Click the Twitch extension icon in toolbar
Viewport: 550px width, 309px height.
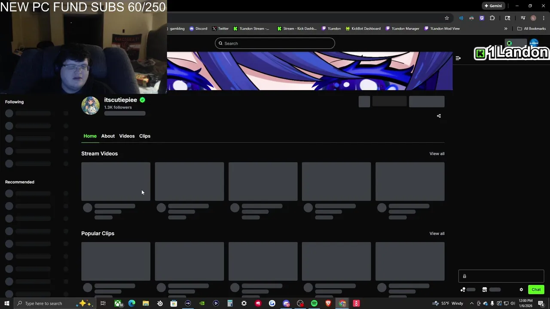[x=482, y=18]
